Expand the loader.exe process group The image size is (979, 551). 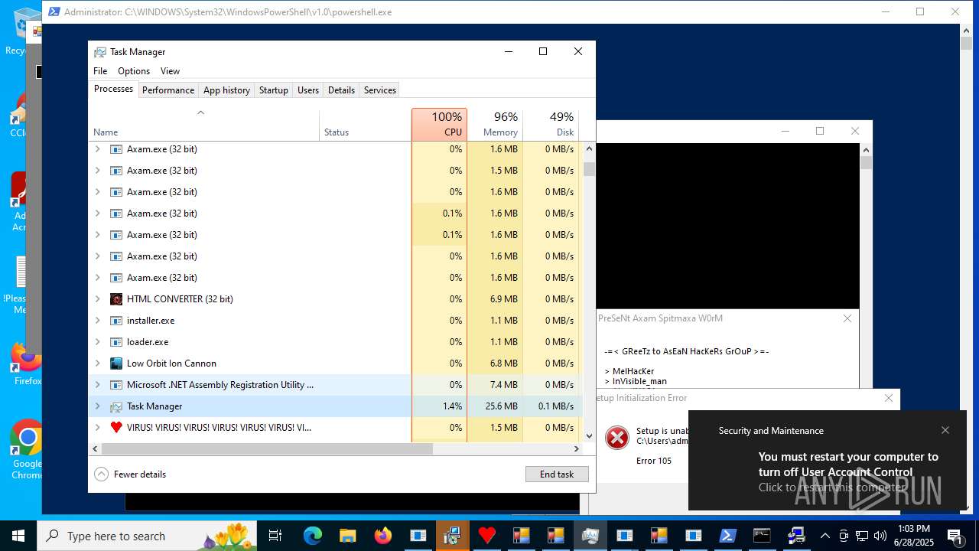(x=97, y=342)
